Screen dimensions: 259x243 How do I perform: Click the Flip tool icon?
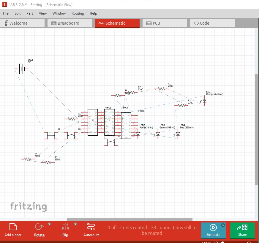click(x=65, y=228)
